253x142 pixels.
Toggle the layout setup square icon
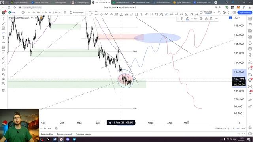click(x=201, y=12)
